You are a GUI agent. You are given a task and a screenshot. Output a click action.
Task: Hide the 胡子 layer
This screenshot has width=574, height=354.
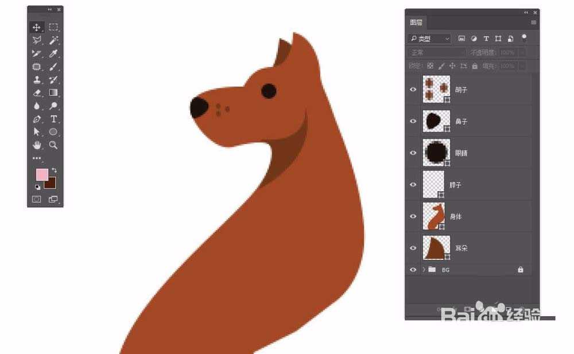click(x=413, y=90)
